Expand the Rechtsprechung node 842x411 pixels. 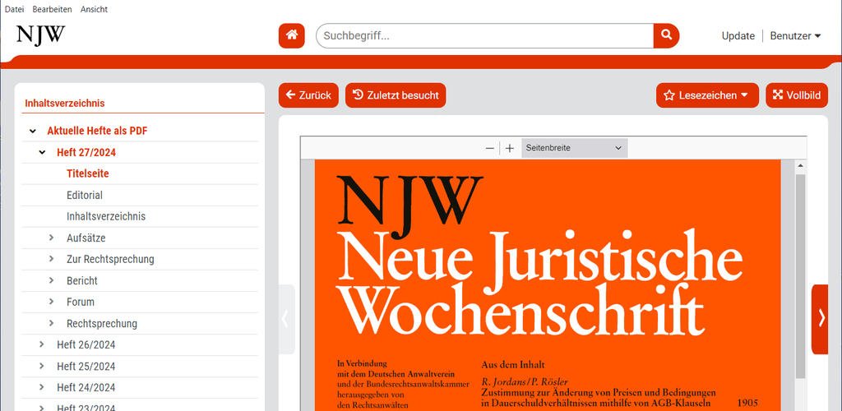click(x=52, y=323)
